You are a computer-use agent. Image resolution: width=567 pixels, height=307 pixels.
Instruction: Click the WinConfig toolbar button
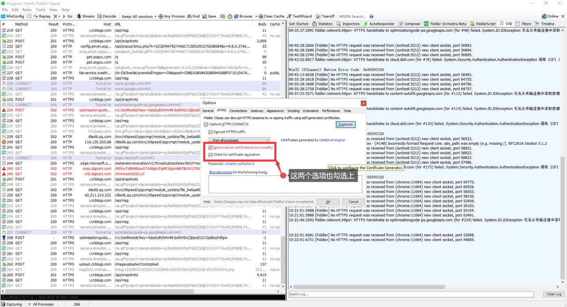pos(12,16)
